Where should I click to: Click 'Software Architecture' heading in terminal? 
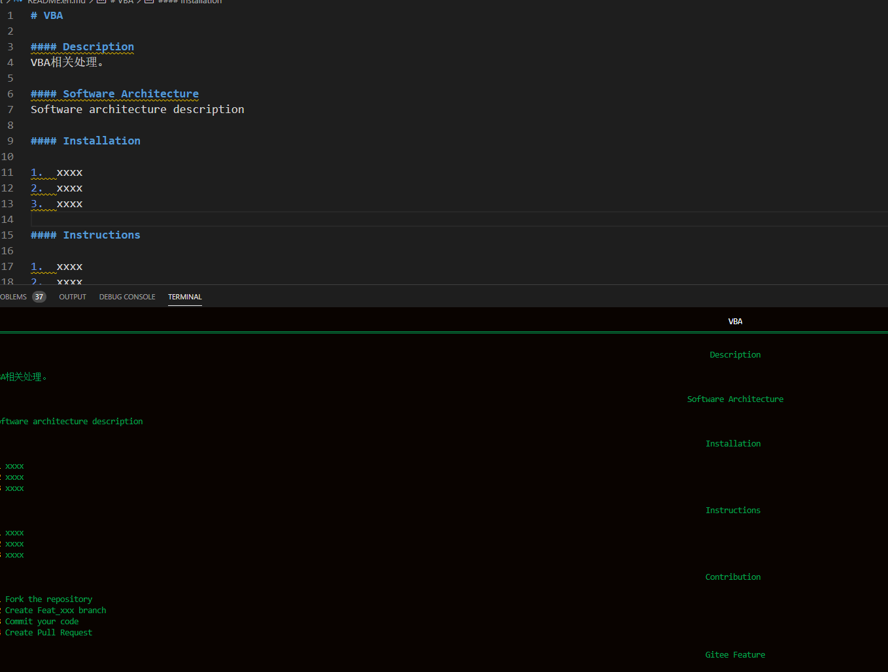pos(735,399)
